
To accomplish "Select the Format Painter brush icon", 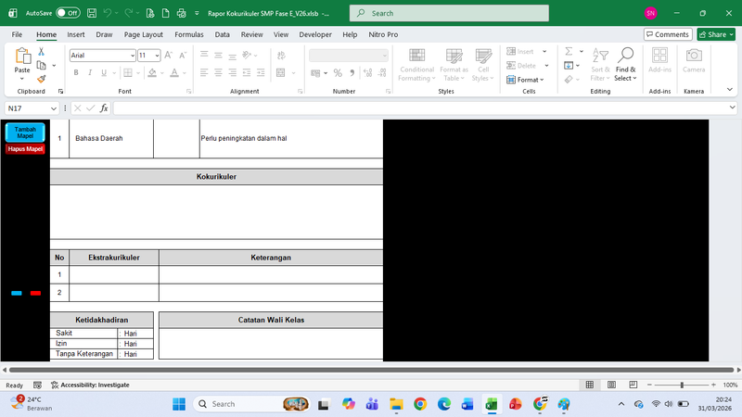I will [41, 79].
